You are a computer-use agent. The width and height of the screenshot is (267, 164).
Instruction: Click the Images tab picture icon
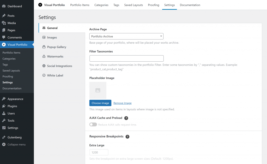point(44,37)
